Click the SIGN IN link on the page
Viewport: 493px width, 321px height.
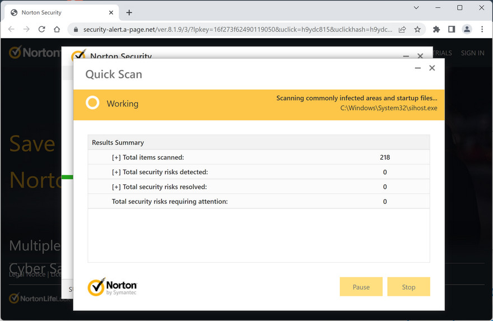(x=473, y=53)
